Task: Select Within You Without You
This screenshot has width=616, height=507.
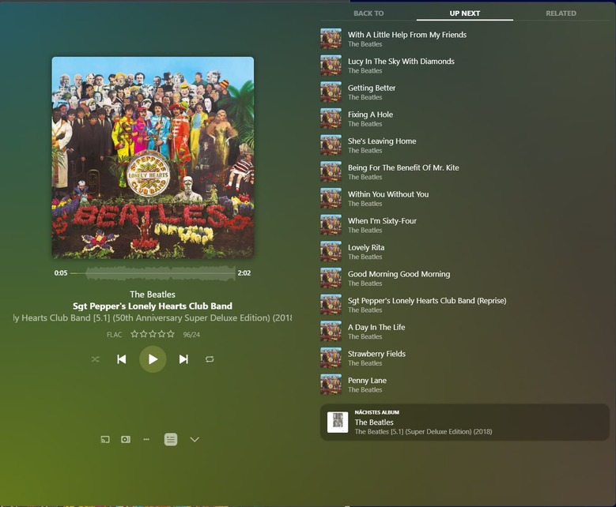Action: (464, 198)
